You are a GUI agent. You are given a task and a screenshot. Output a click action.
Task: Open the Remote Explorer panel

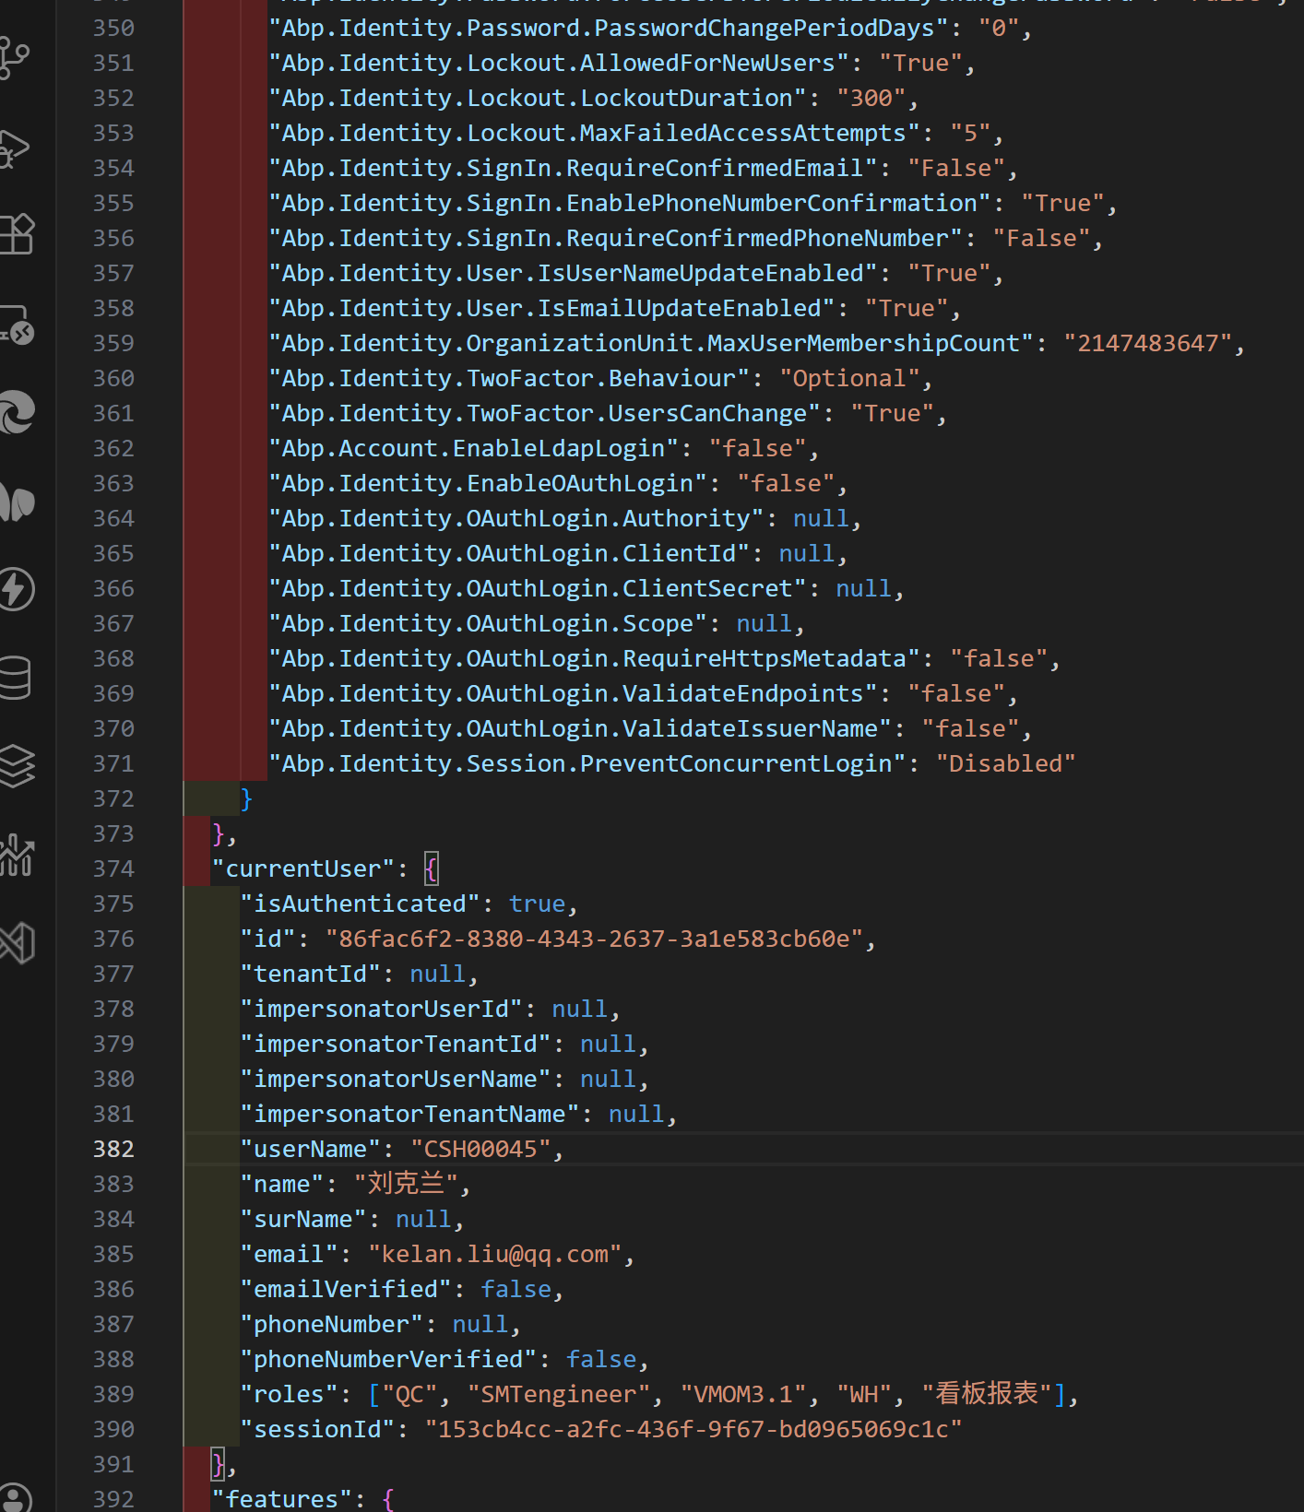click(15, 325)
